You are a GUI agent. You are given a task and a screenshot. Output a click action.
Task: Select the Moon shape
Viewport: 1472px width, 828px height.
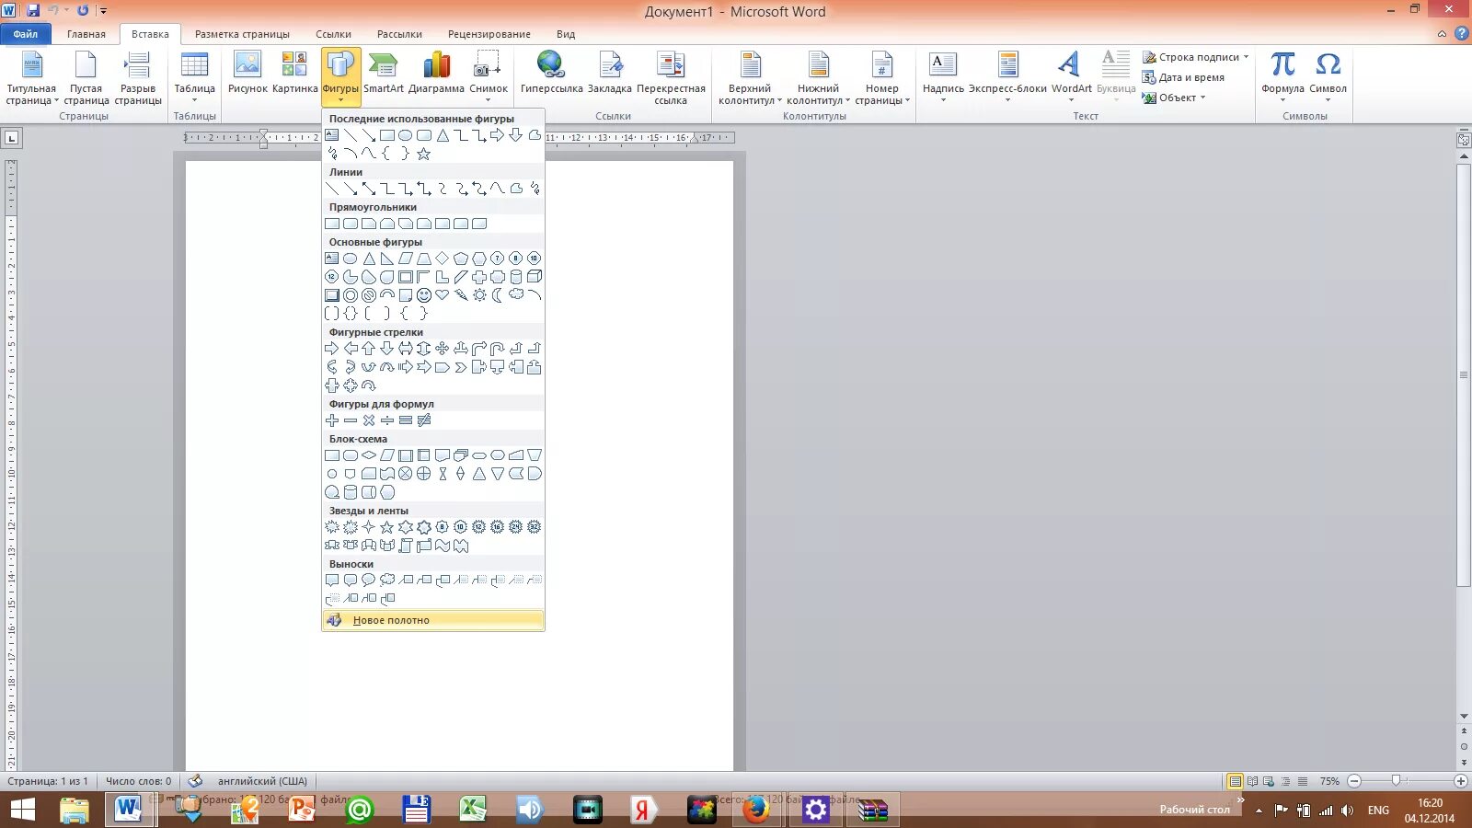tap(498, 295)
